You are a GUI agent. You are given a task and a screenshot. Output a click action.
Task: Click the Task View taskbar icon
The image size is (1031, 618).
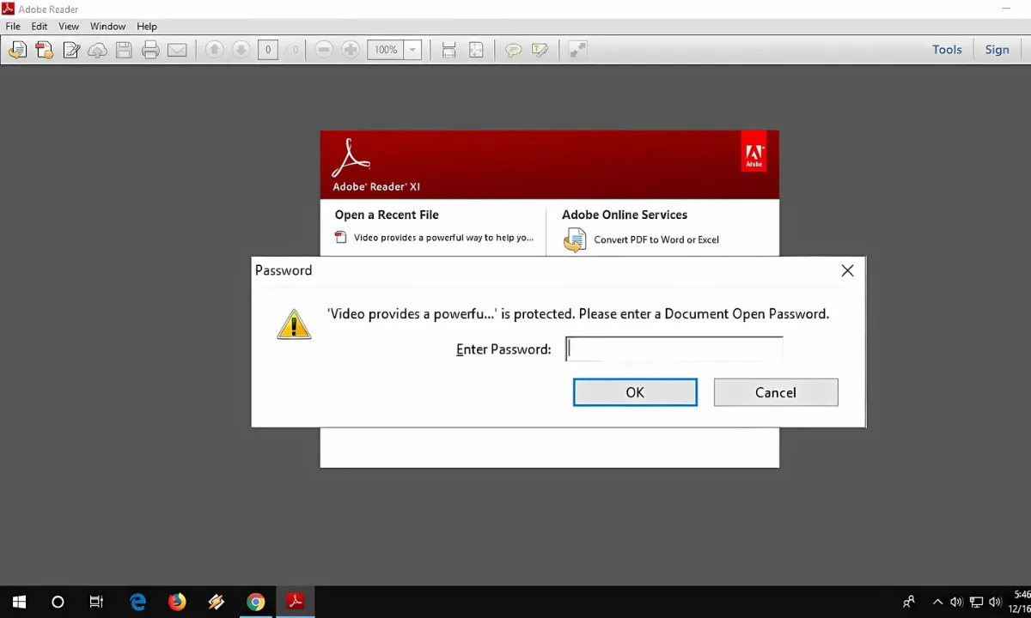tap(96, 602)
